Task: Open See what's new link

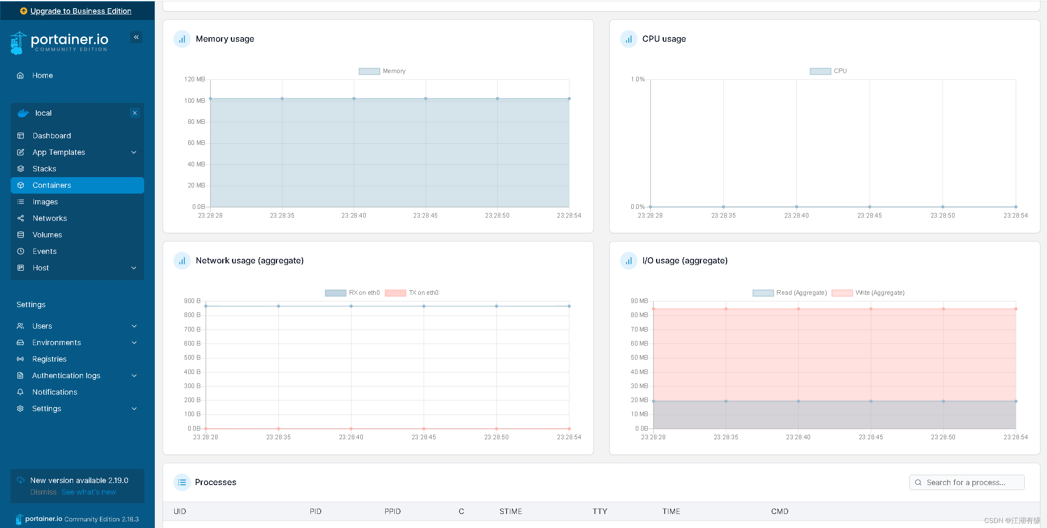Action: point(89,492)
